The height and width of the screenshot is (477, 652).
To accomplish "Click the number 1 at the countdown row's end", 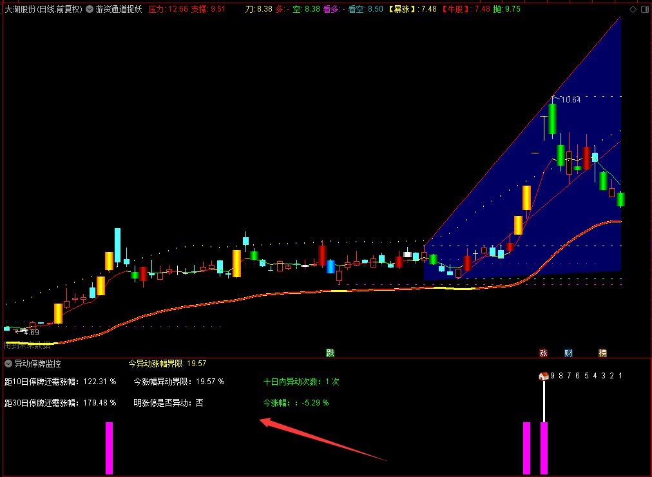I will (620, 376).
